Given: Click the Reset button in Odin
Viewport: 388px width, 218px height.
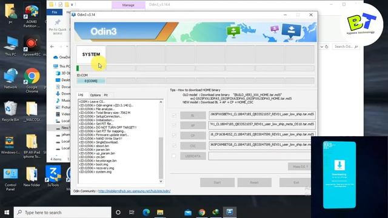Looking at the screenshot, I should [254, 182].
